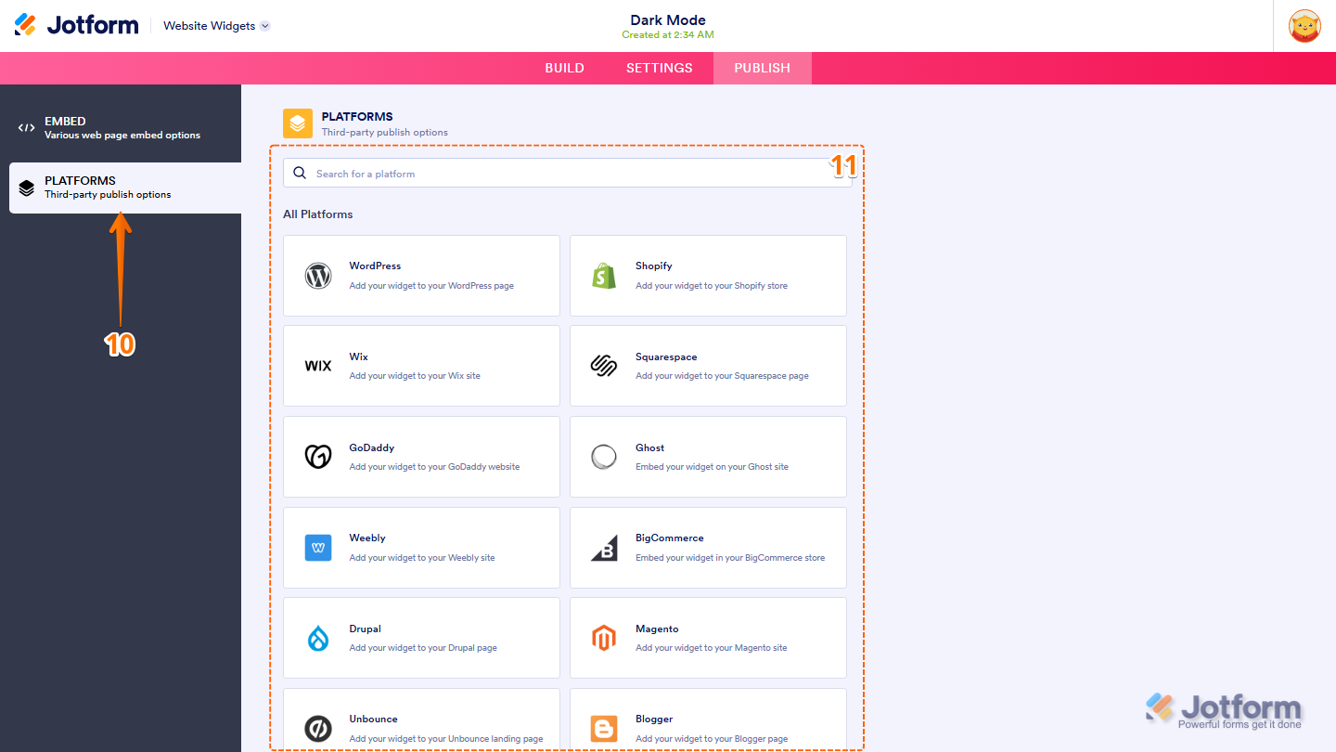The image size is (1336, 752).
Task: Click the embed code brackets icon
Action: pos(27,128)
